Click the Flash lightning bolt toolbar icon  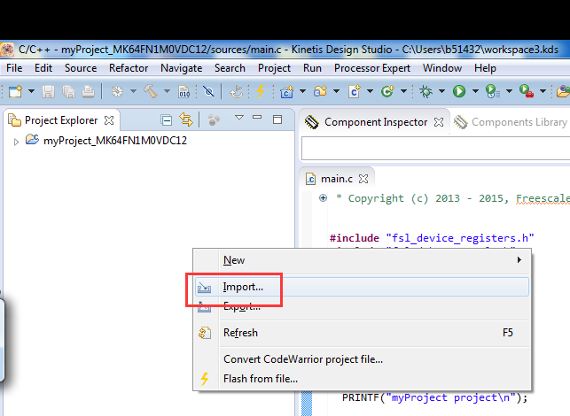pos(261,91)
